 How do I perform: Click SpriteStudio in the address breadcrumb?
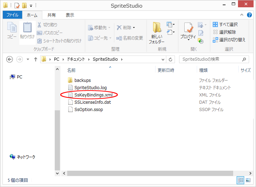pyautogui.click(x=105, y=59)
